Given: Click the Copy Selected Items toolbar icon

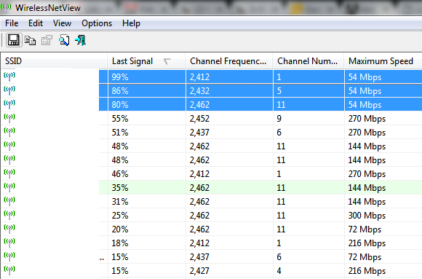Looking at the screenshot, I should pyautogui.click(x=30, y=41).
